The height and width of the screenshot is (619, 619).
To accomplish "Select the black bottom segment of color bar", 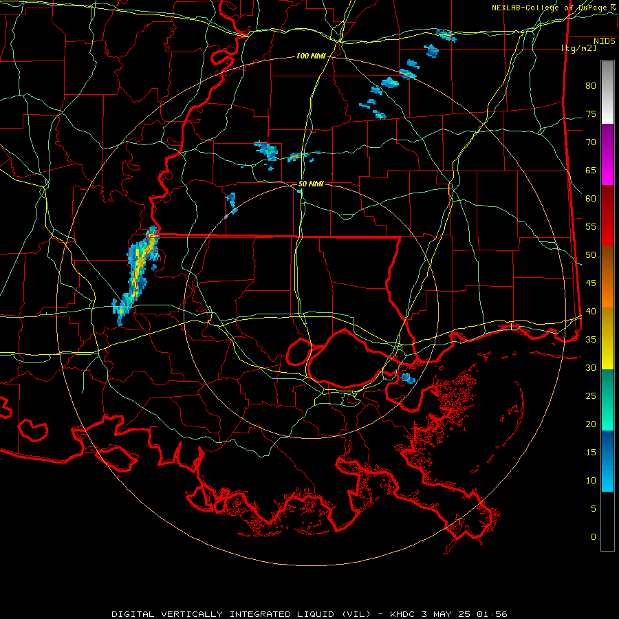I will click(607, 521).
